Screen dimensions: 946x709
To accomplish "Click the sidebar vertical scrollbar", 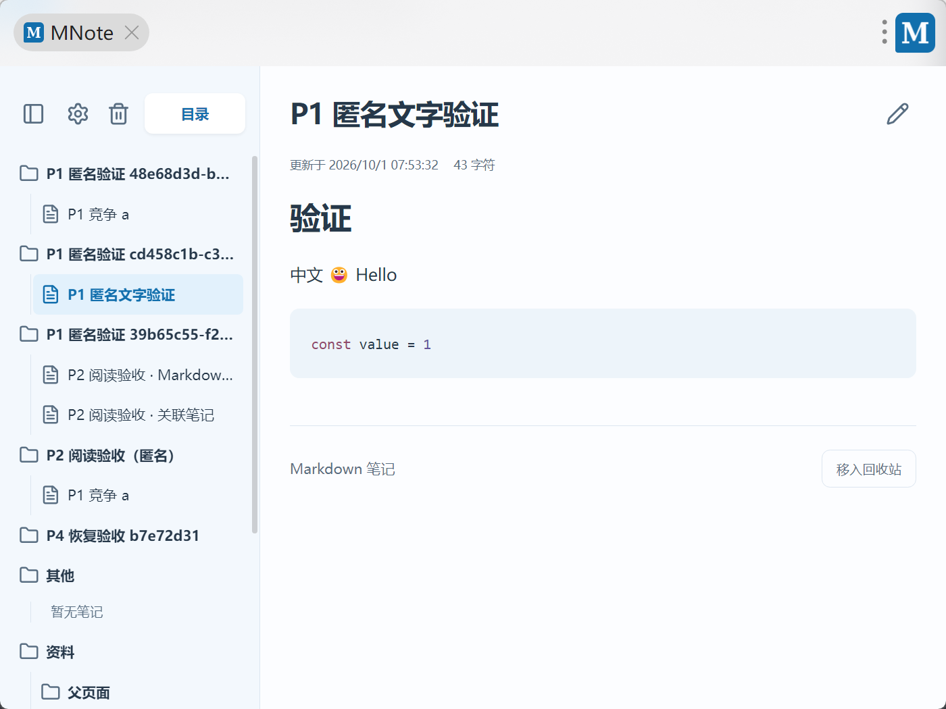I will 255,344.
